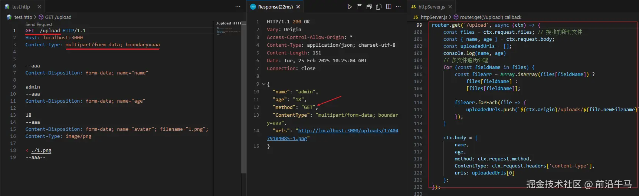This screenshot has height=196, width=639.
Task: Click the save response icon
Action: pyautogui.click(x=359, y=7)
